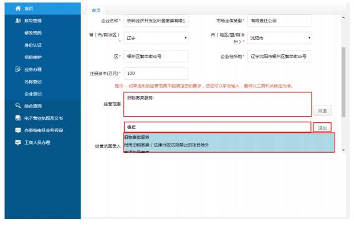Screen dimensions: 354x227
Task: Open the 市 dropdown showing 沈阳市
Action: (280, 37)
